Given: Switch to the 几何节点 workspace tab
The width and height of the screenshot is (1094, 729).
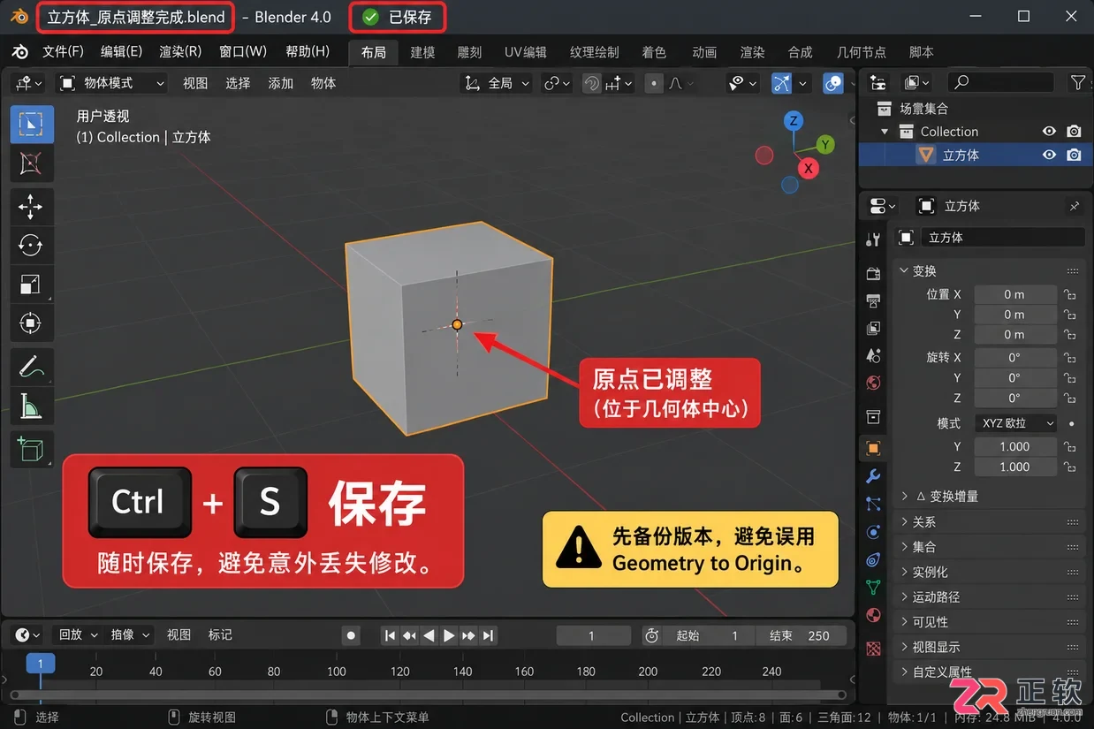Looking at the screenshot, I should (861, 52).
